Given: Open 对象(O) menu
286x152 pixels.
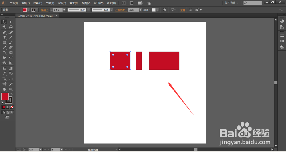Looking at the screenshot, I should (38, 3).
